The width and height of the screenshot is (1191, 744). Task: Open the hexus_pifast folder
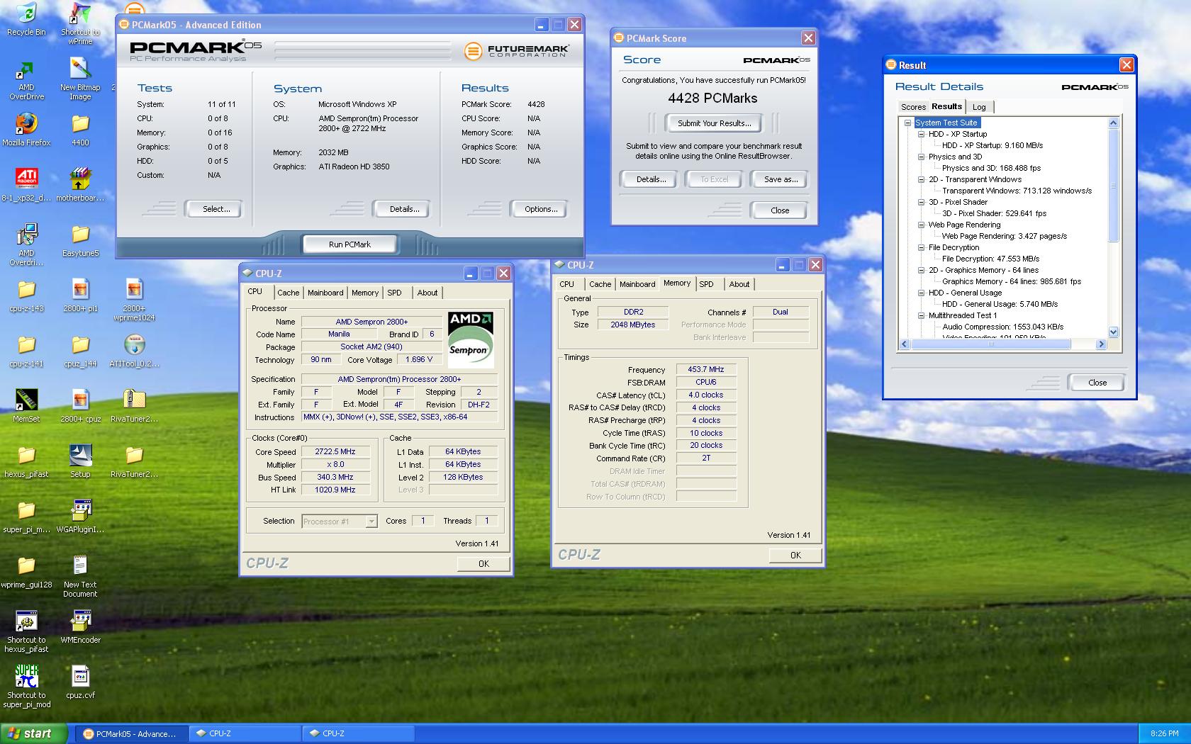click(x=26, y=461)
